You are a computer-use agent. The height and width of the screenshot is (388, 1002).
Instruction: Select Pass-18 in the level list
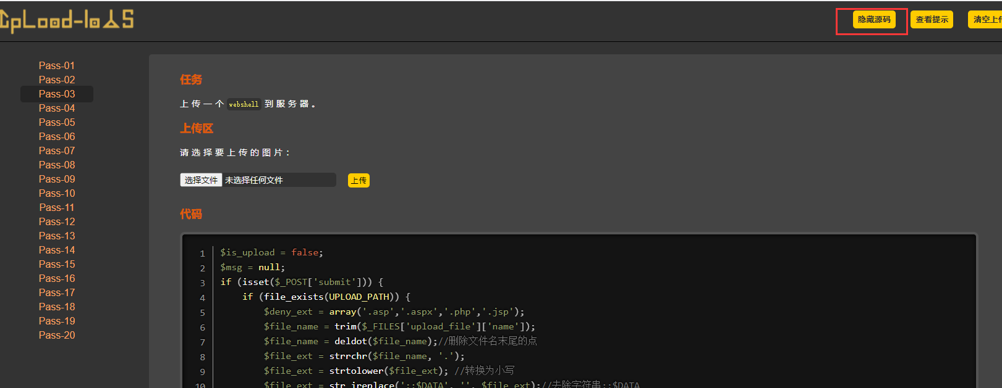[x=57, y=307]
